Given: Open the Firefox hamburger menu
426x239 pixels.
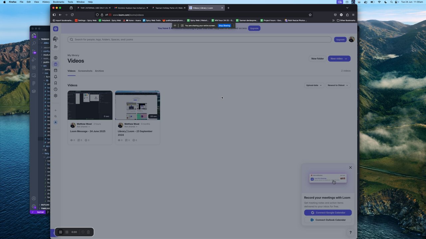Looking at the screenshot, I should [x=353, y=15].
